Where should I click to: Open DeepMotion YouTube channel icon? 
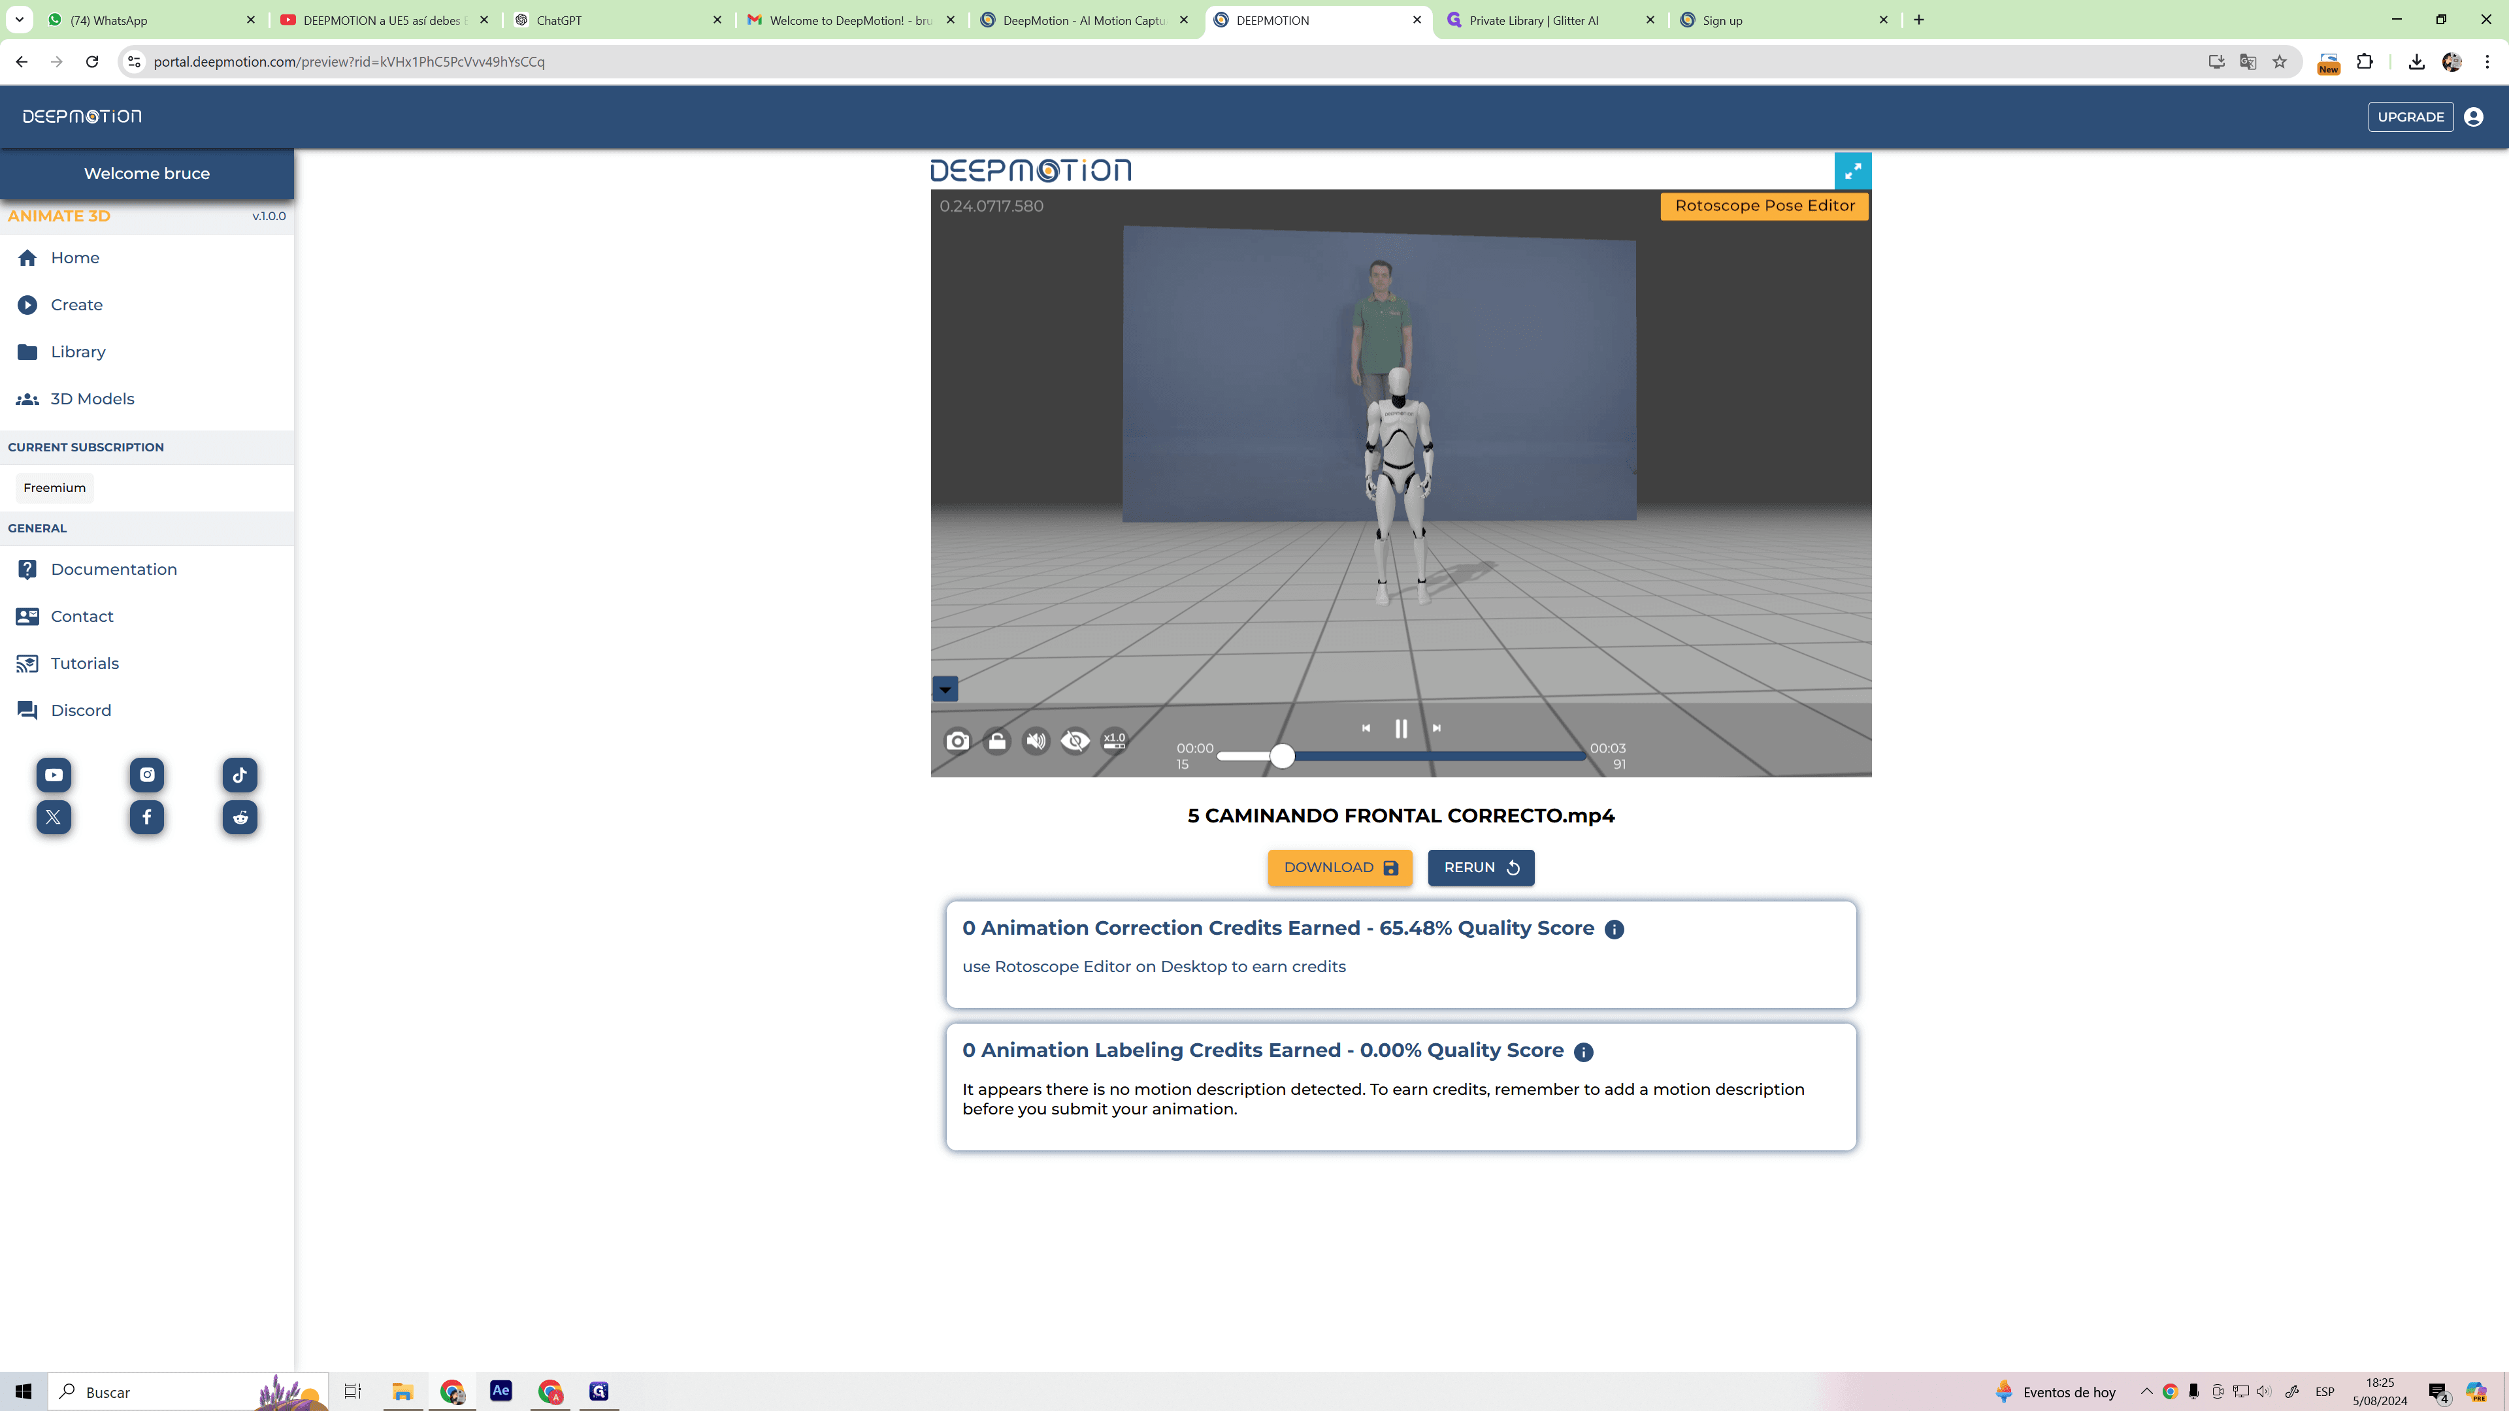click(x=54, y=775)
